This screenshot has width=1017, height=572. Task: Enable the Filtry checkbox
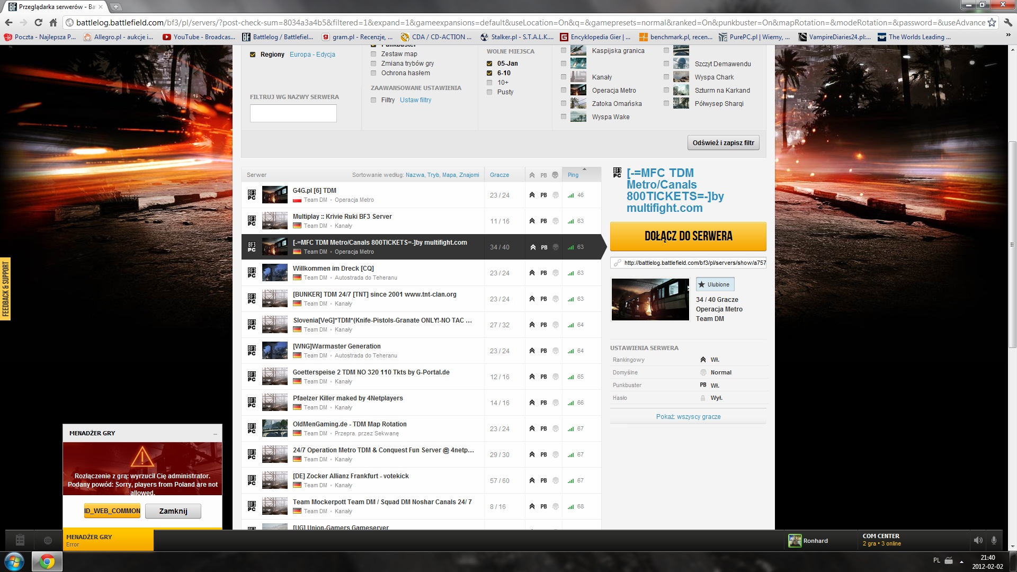click(x=373, y=100)
